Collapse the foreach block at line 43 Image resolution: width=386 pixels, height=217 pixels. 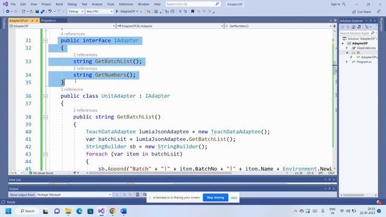click(x=46, y=154)
